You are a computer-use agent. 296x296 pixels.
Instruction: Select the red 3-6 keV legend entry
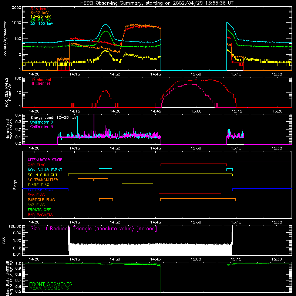(38, 9)
